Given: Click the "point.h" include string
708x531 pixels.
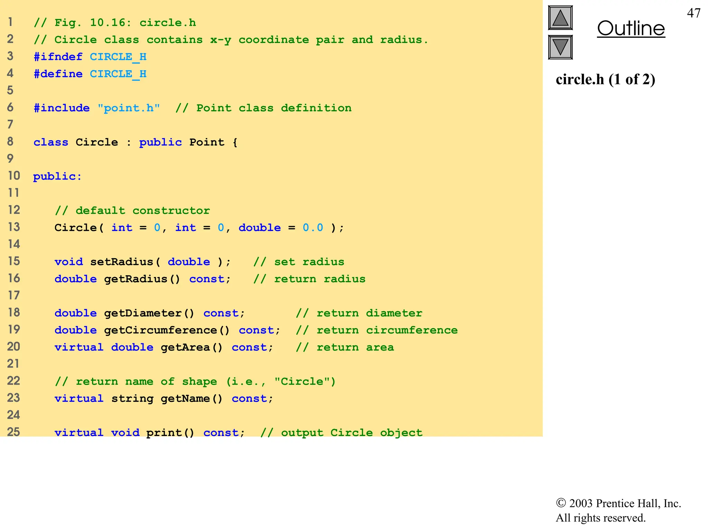Looking at the screenshot, I should (129, 108).
